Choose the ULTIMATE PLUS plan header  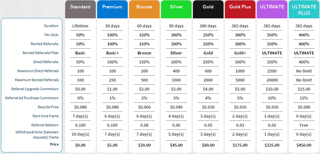[x=304, y=9]
